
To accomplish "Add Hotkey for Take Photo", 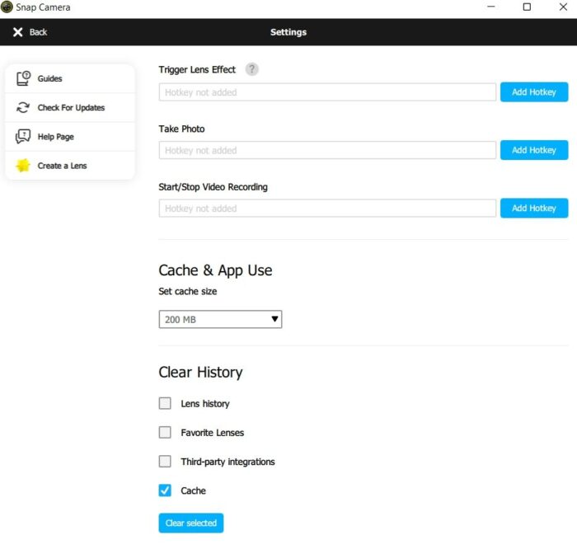I will pos(533,150).
